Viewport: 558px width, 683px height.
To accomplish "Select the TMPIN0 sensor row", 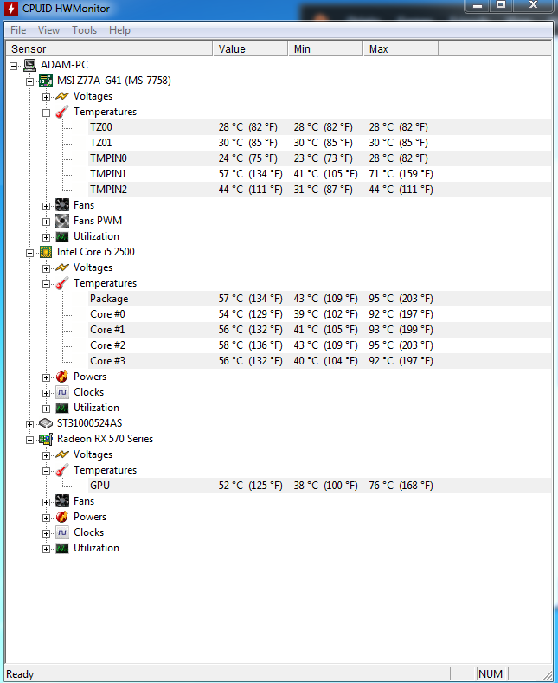I will pos(320,158).
